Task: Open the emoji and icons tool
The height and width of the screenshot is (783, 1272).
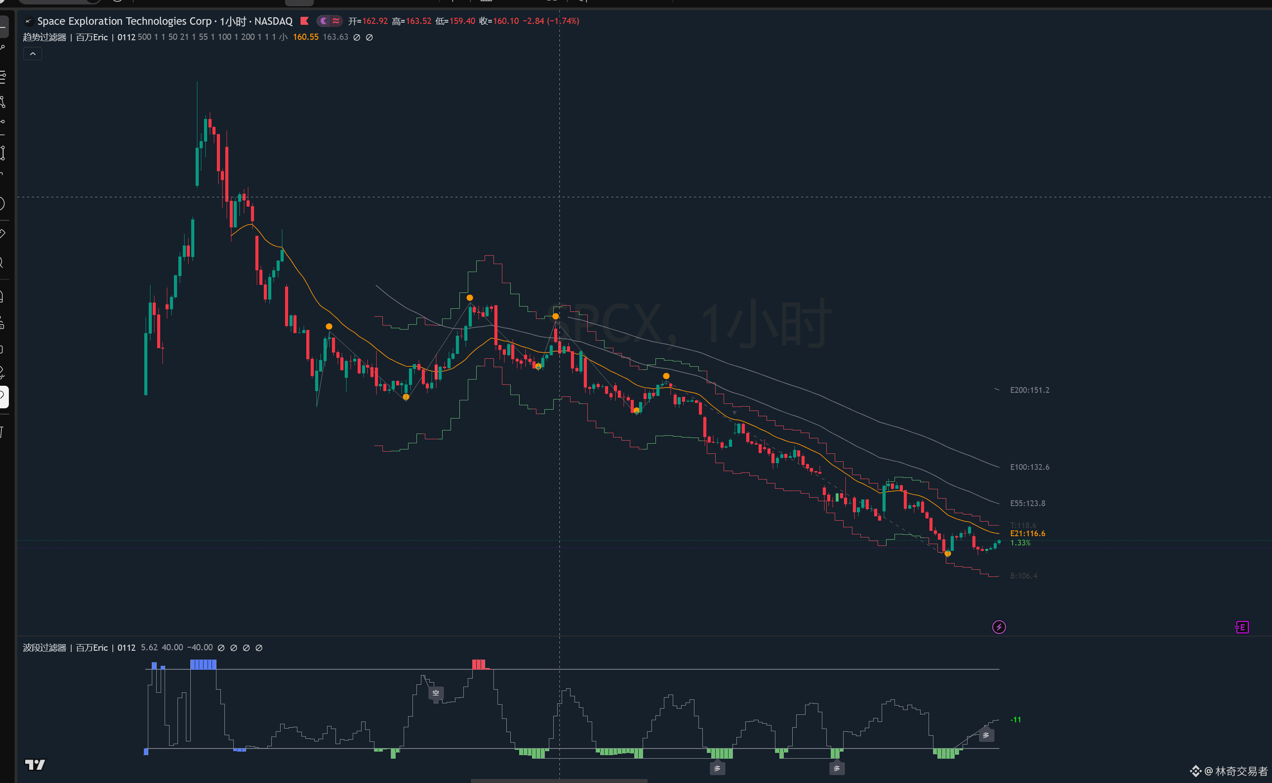Action: tap(3, 203)
